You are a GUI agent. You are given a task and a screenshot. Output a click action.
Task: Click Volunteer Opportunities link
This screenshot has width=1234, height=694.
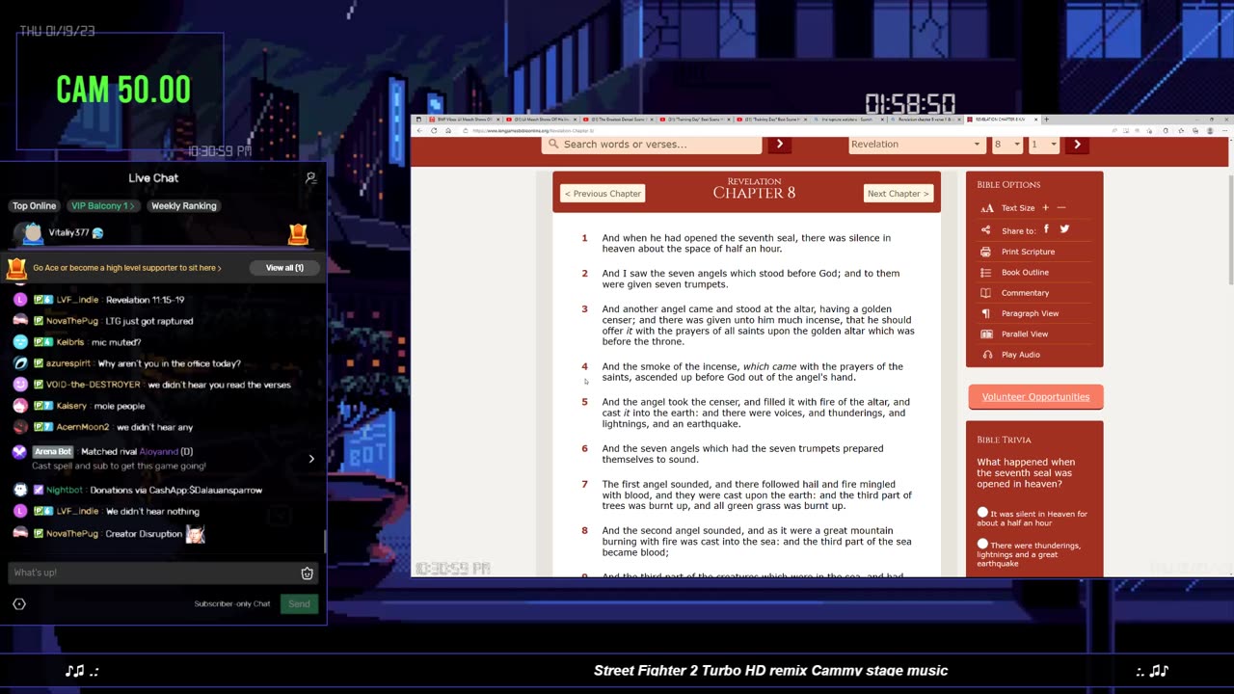[x=1035, y=397]
